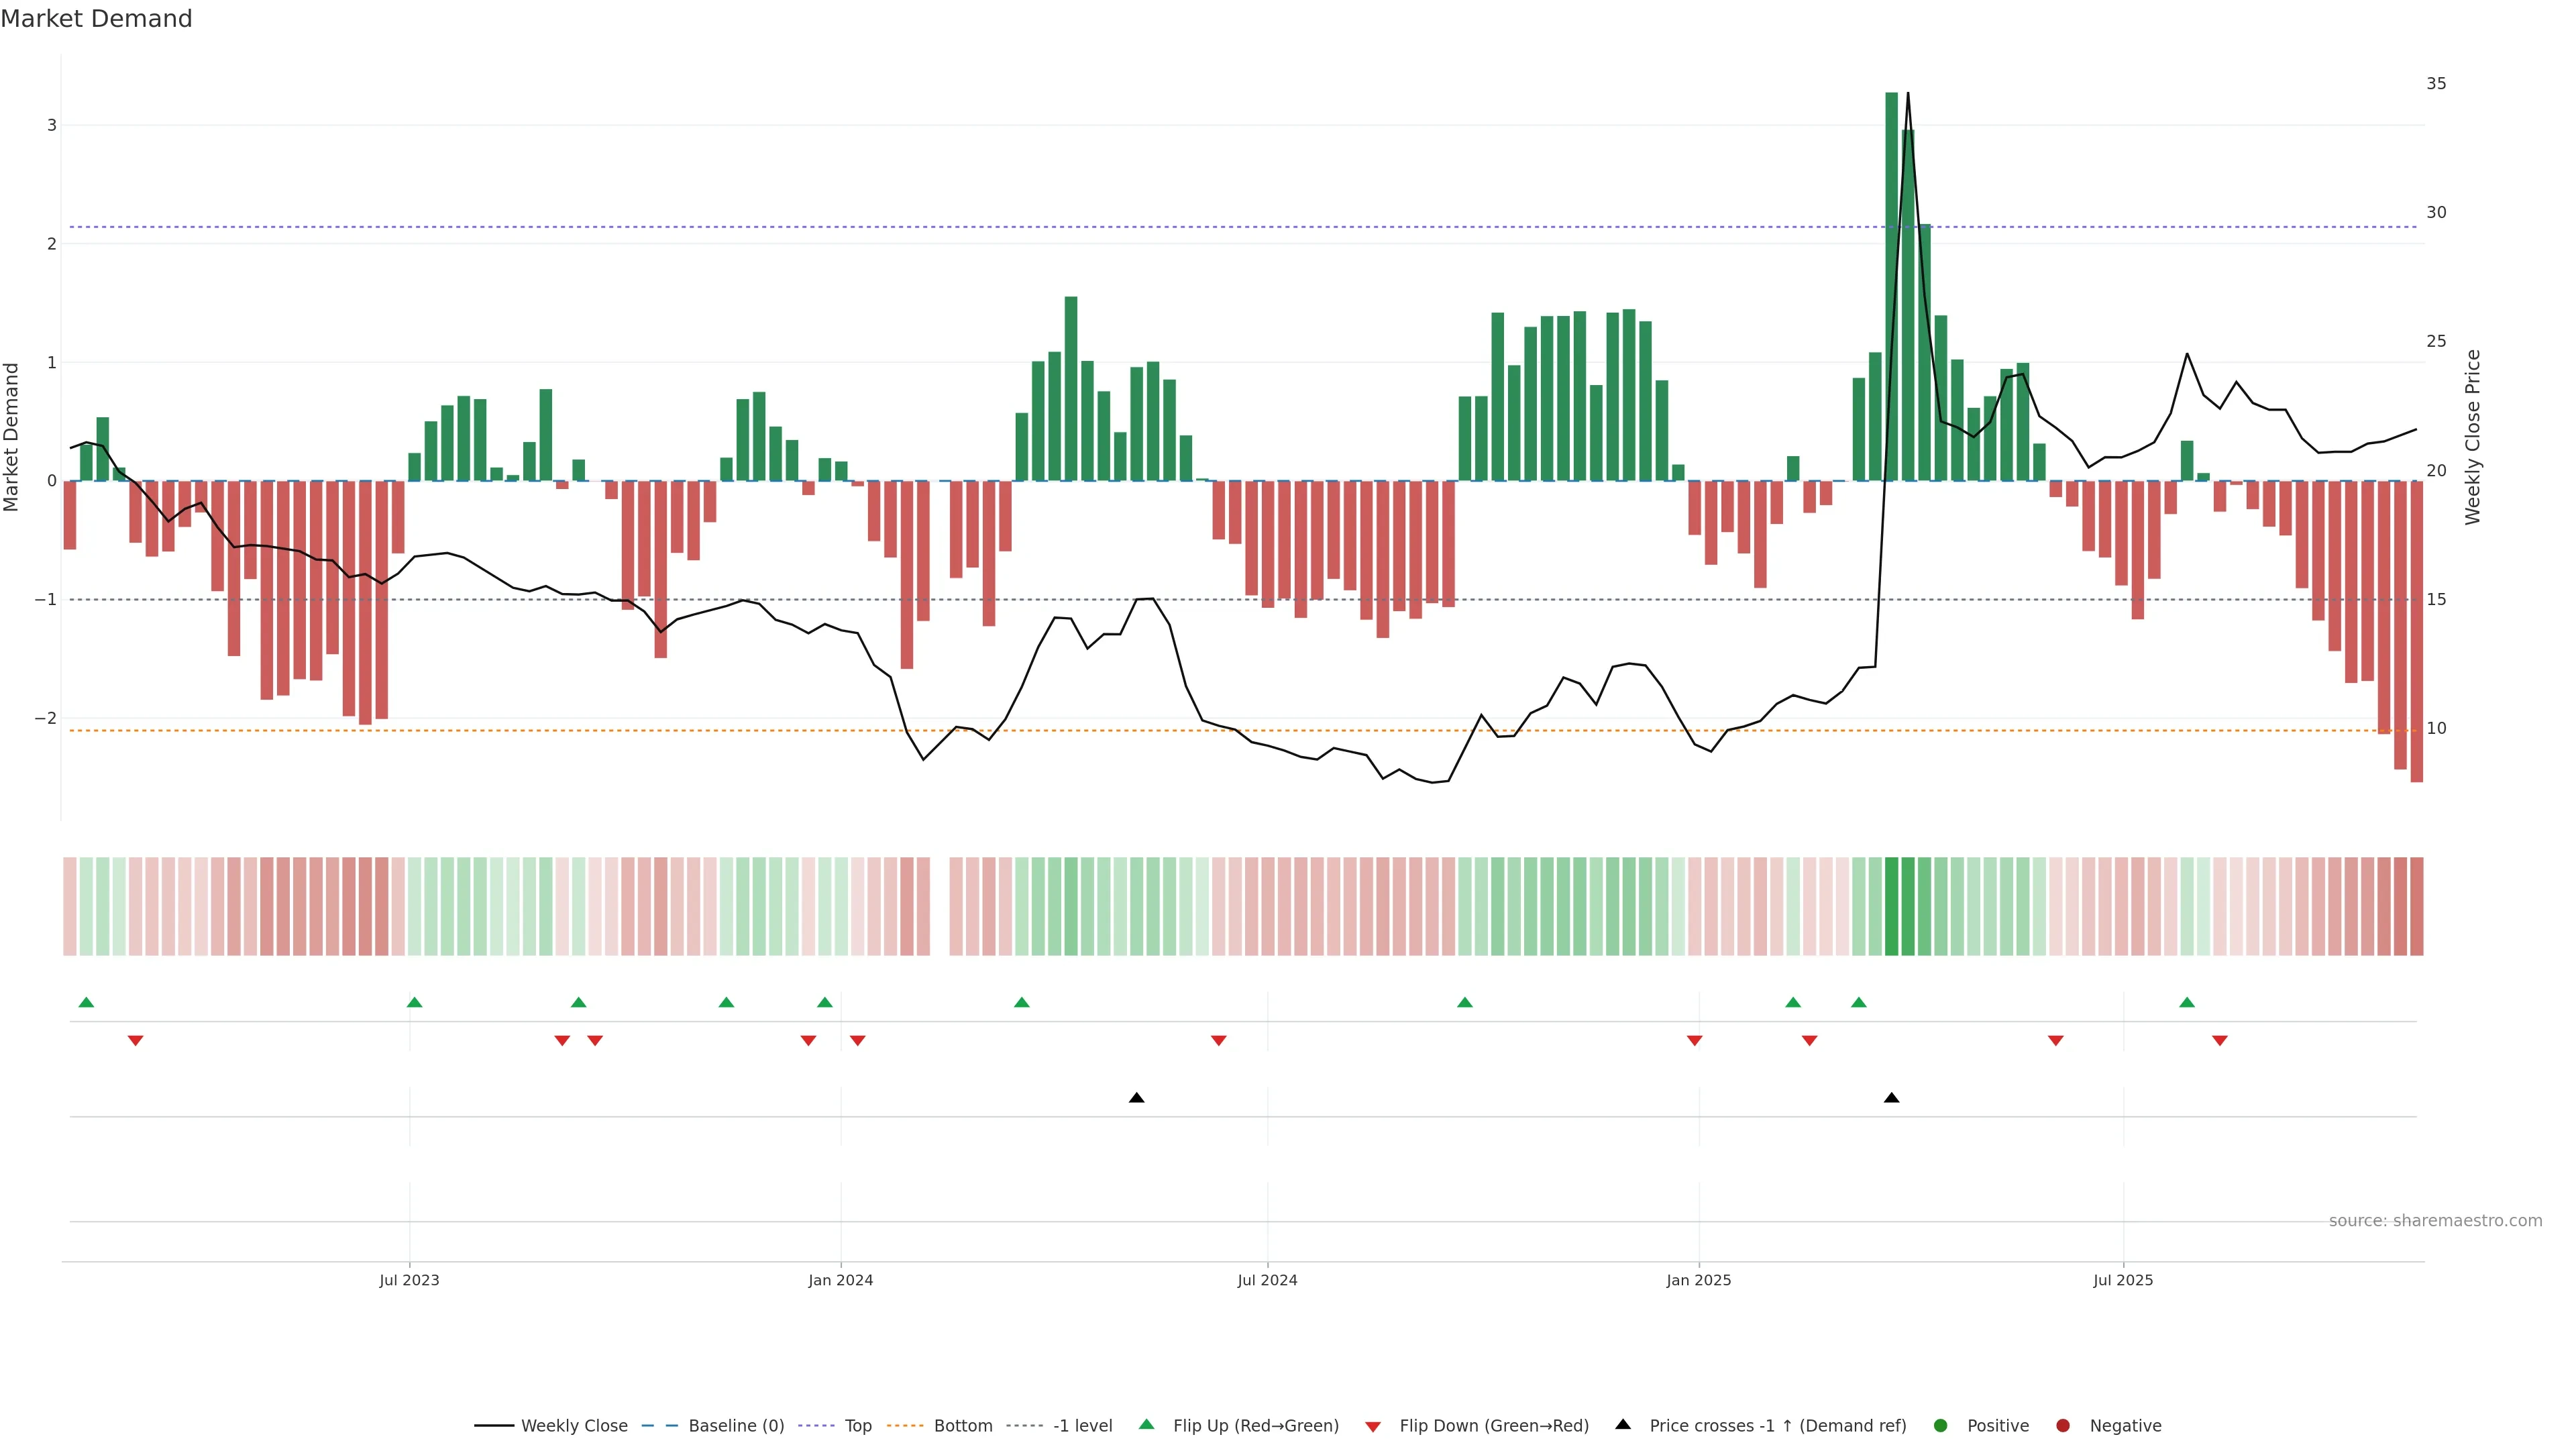Click the rightmost green flip-up marker after Jul 2025
Viewport: 2576px width, 1449px height.
(x=2187, y=1003)
